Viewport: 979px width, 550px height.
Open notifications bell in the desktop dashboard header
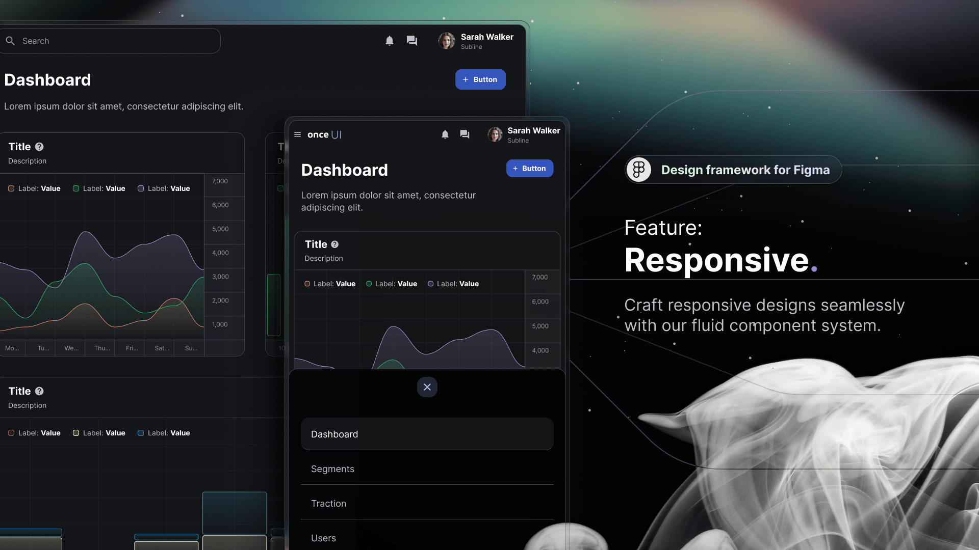(390, 41)
